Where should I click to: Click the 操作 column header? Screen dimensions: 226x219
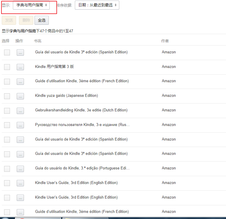(19, 41)
